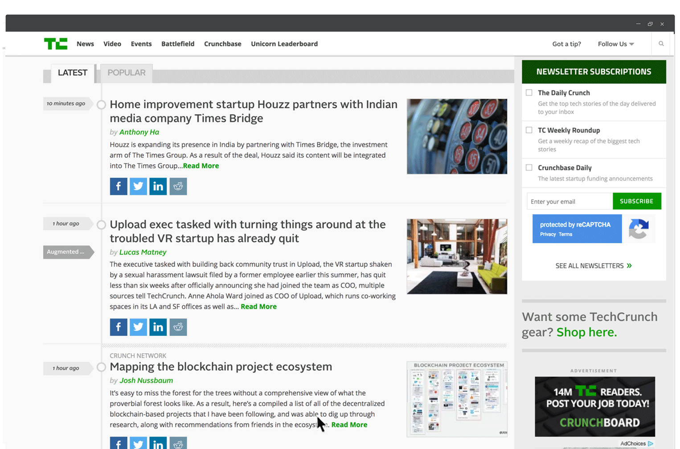Open reCAPTCHA Terms link
Viewport: 680px width, 449px height.
(x=565, y=234)
